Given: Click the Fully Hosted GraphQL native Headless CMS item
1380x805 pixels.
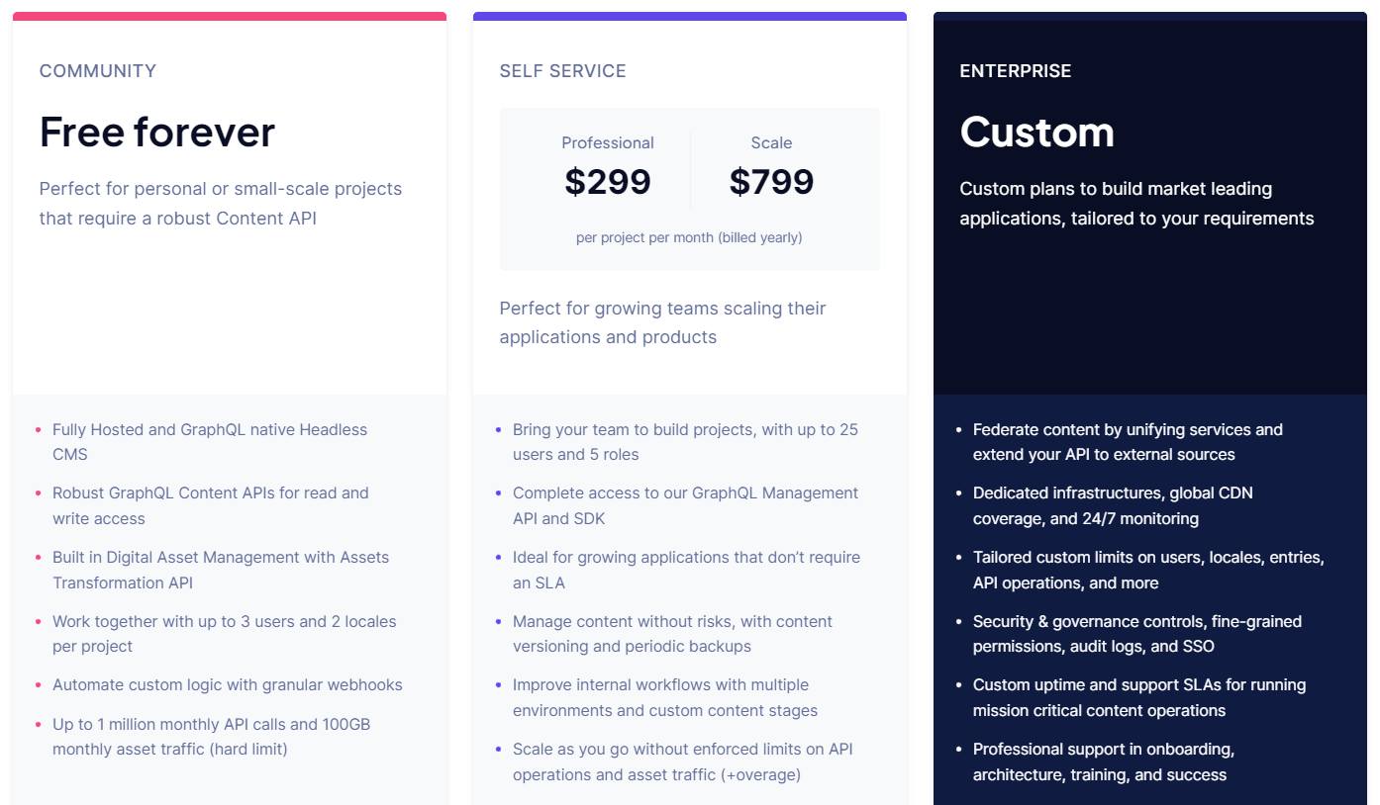Looking at the screenshot, I should click(x=210, y=442).
